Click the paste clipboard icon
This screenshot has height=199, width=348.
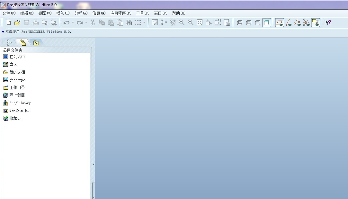click(111, 23)
